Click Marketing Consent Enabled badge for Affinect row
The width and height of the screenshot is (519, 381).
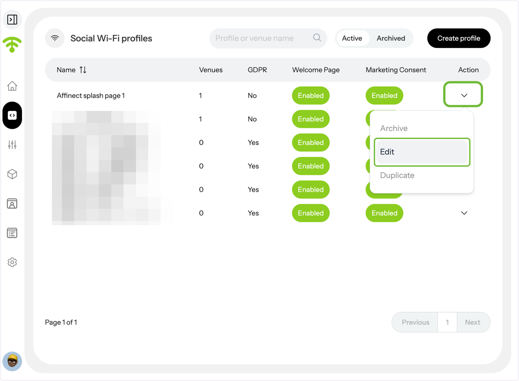[x=384, y=96]
